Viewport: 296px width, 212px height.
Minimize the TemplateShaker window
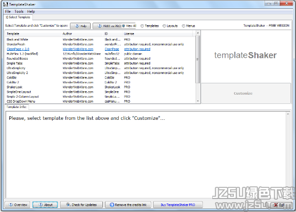coord(268,3)
